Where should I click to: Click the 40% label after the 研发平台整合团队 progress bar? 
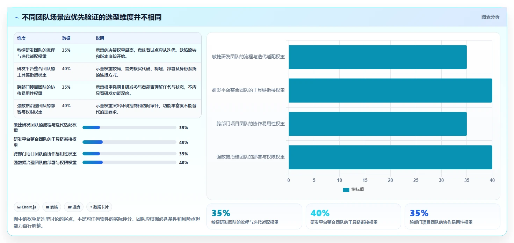(x=183, y=142)
